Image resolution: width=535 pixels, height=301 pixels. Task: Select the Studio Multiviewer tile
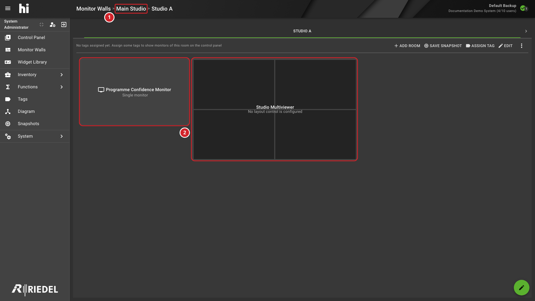pos(274,109)
